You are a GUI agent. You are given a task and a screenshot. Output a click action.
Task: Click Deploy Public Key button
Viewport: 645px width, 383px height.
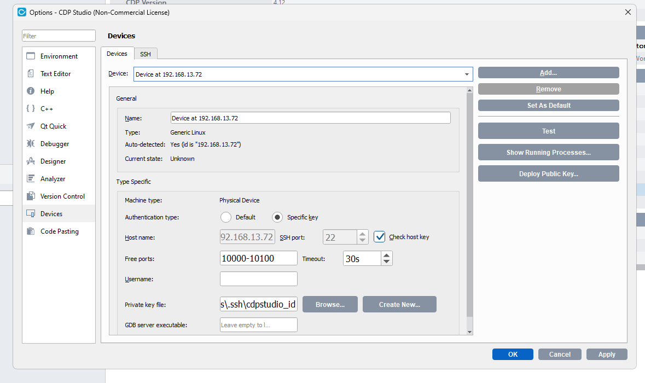point(548,173)
